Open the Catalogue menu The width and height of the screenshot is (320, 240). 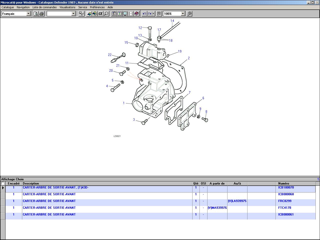pos(8,7)
